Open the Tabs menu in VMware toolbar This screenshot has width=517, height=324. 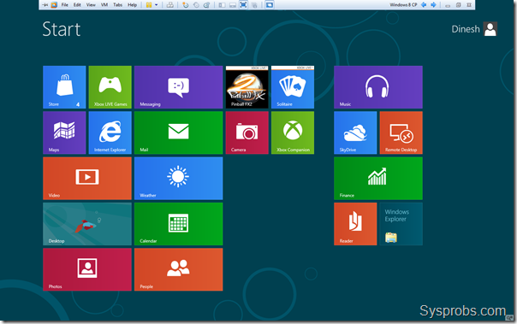pyautogui.click(x=118, y=5)
